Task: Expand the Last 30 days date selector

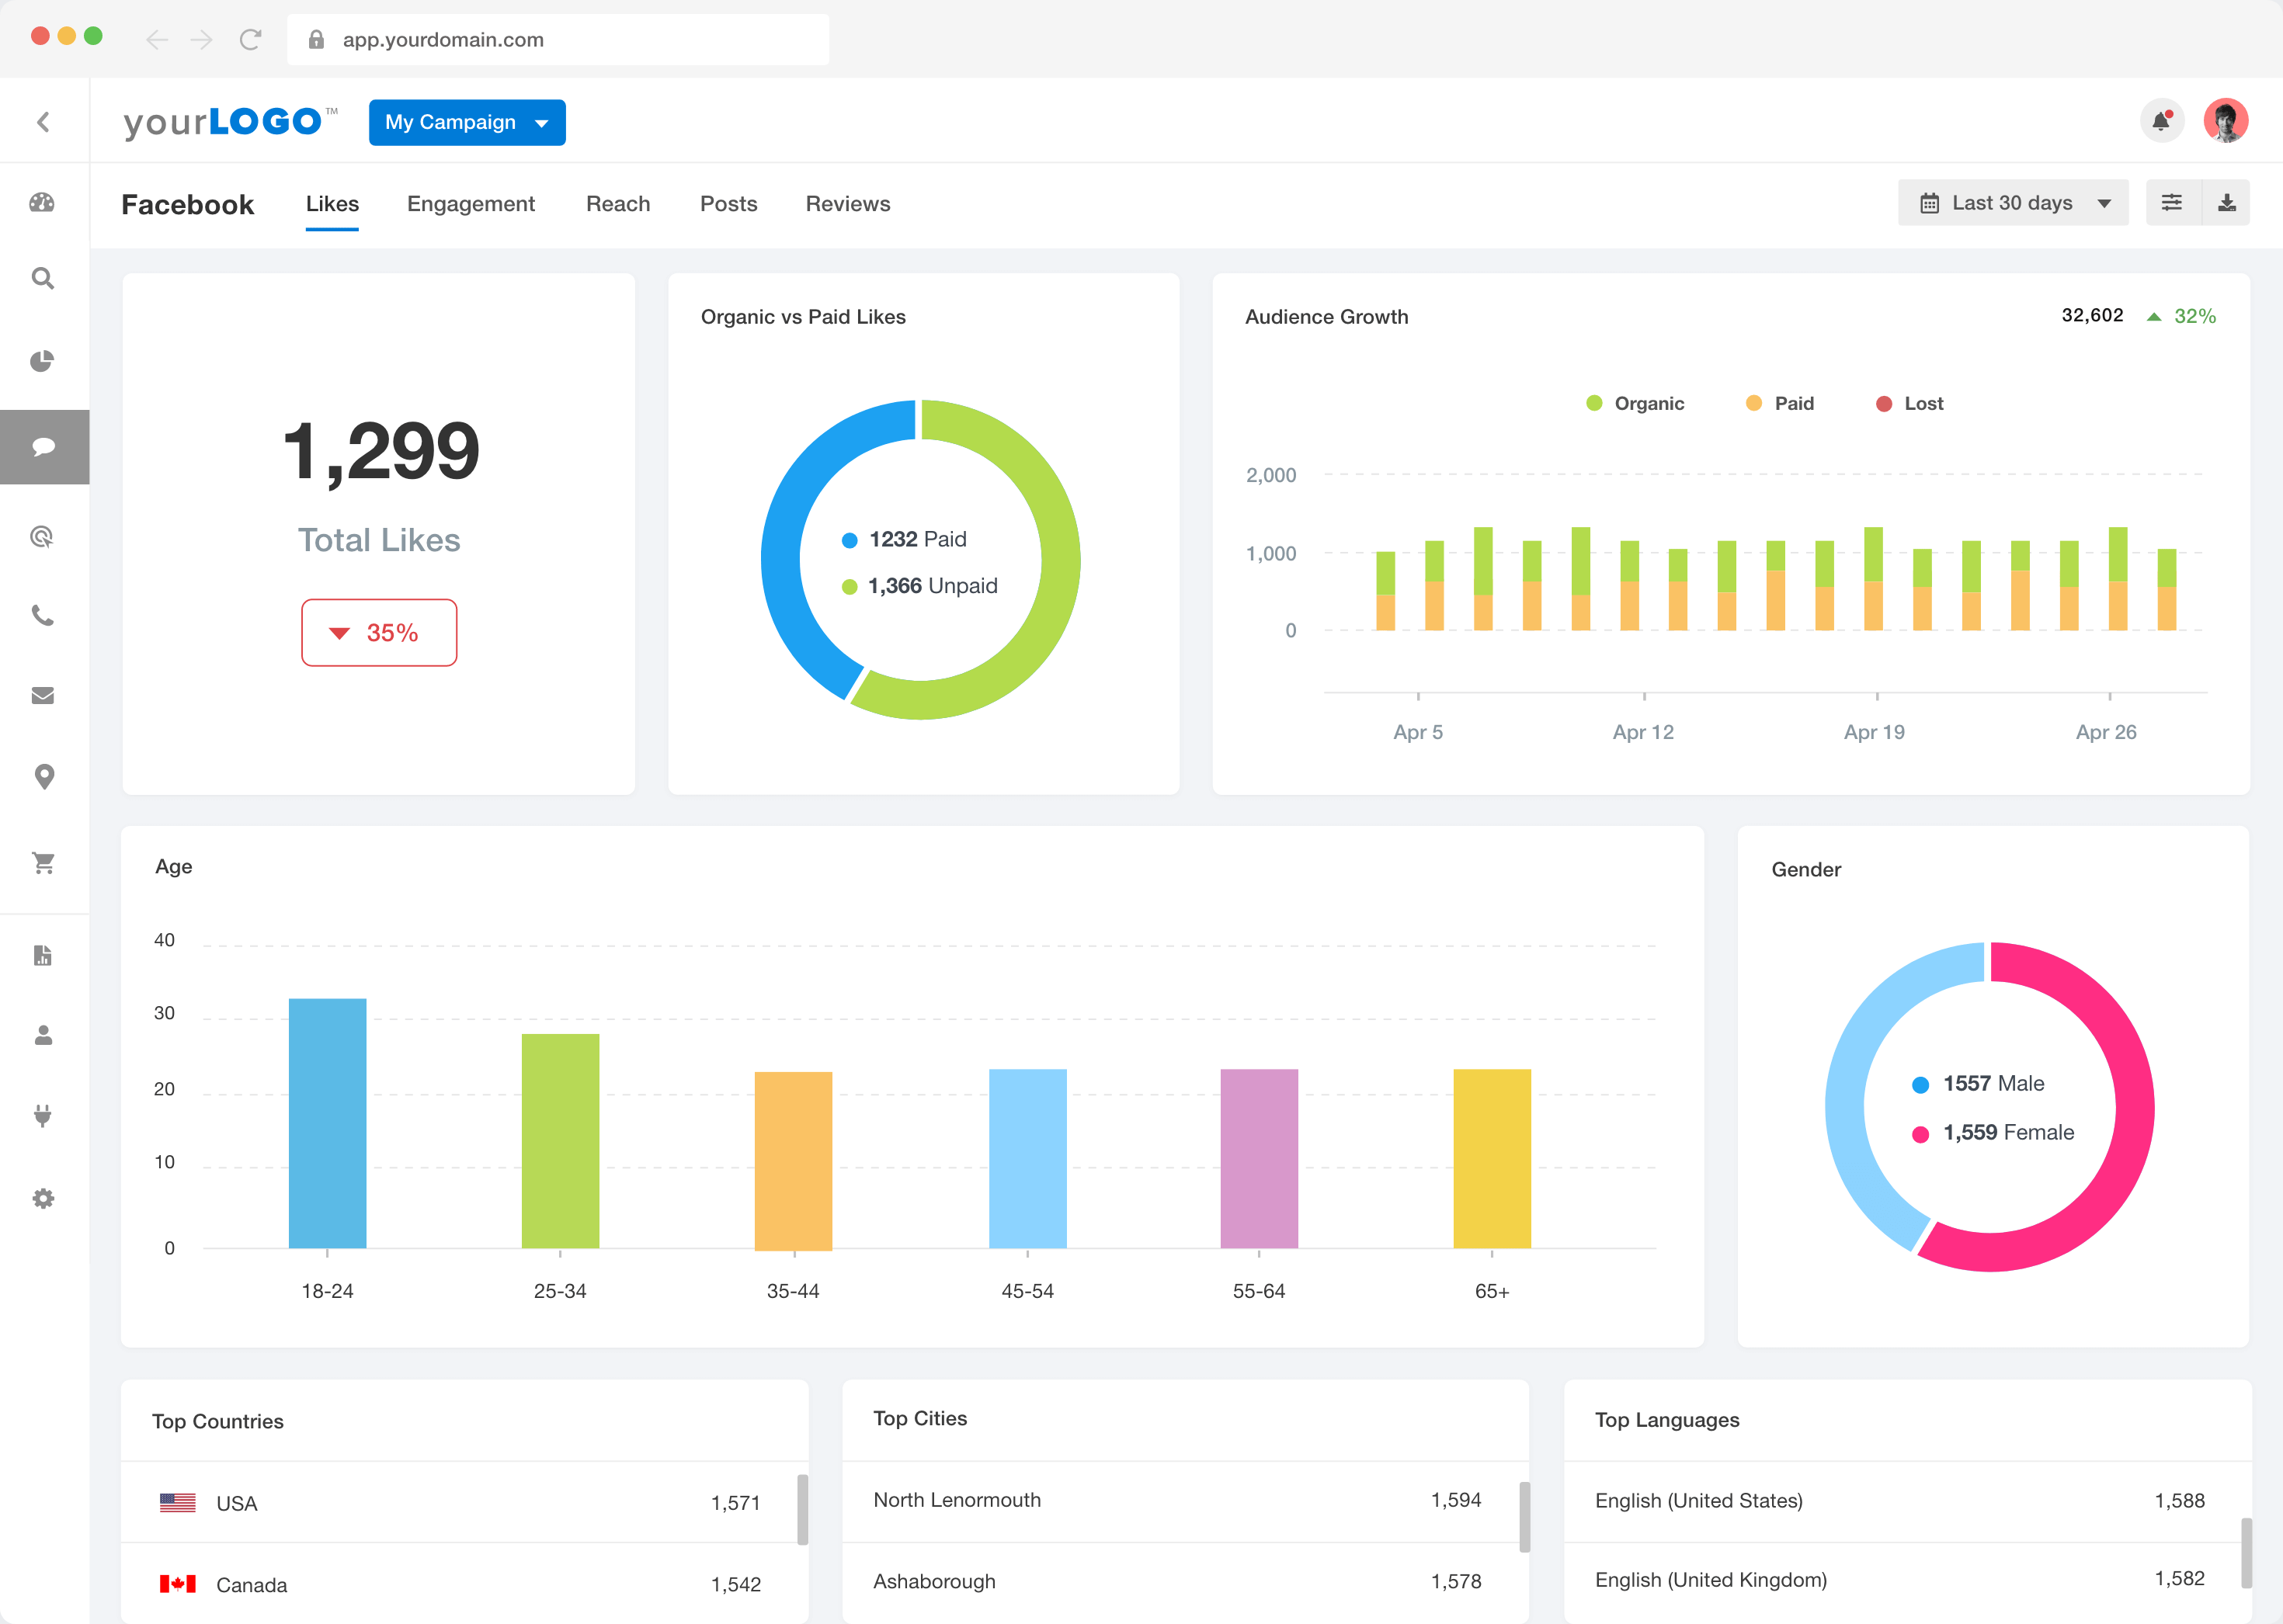Action: pos(2012,202)
